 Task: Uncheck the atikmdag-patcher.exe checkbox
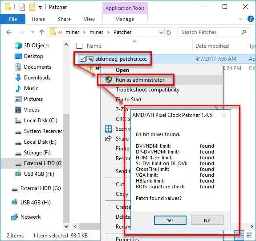point(82,59)
